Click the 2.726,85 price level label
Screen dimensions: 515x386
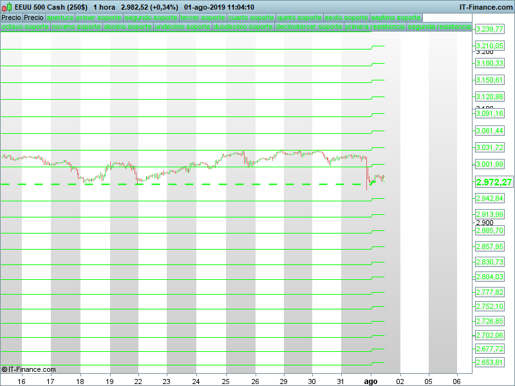click(490, 321)
